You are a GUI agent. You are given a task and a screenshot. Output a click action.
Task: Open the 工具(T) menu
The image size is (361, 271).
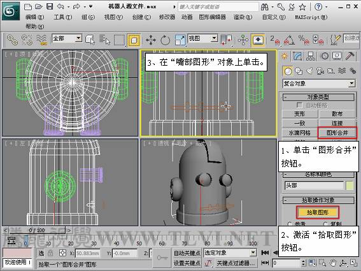62,17
